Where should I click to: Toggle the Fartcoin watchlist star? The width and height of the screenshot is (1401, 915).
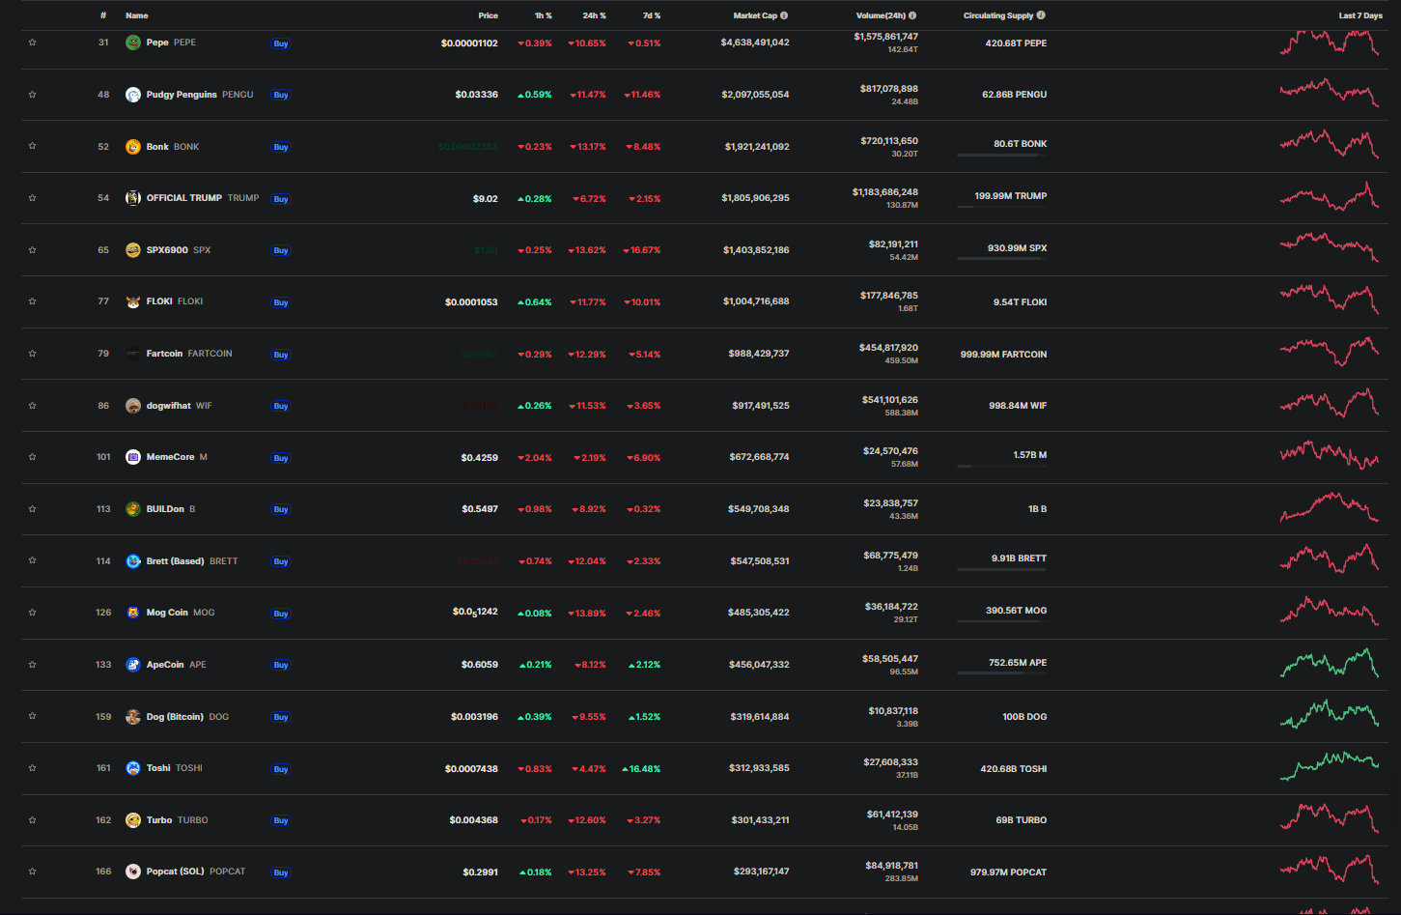(32, 354)
